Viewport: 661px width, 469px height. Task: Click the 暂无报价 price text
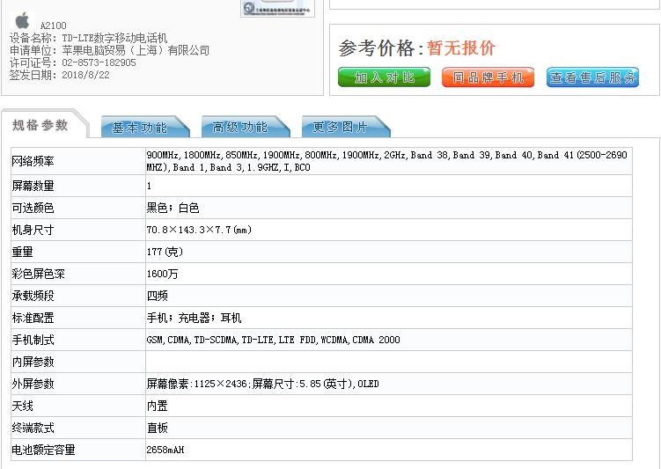461,48
